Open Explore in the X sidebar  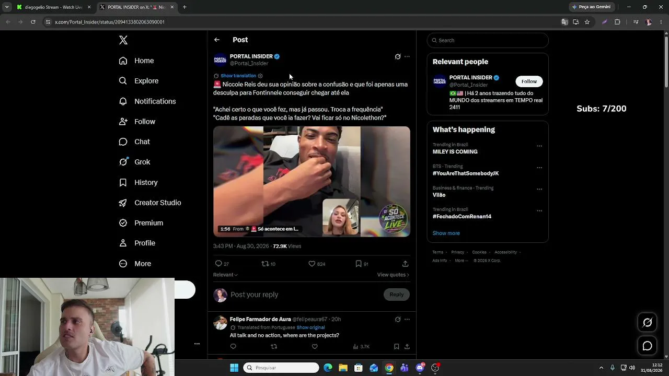pyautogui.click(x=139, y=81)
